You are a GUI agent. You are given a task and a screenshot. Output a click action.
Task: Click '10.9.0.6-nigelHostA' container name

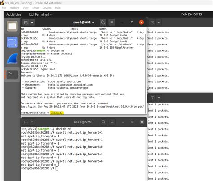click(113, 35)
